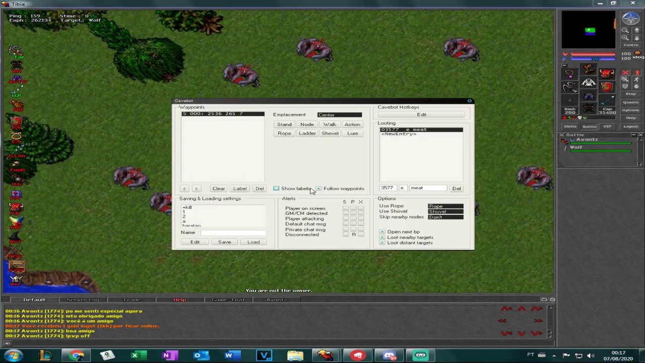645x363 pixels.
Task: Click the arrow ammunition slot
Action: coord(607,100)
